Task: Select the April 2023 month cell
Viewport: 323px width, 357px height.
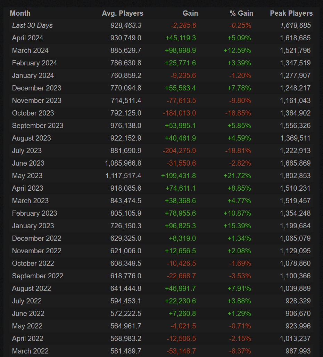Action: pos(27,188)
